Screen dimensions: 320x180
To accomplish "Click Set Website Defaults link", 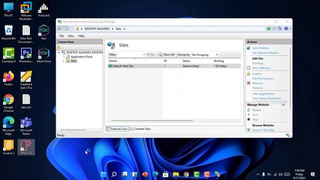I will tap(266, 52).
